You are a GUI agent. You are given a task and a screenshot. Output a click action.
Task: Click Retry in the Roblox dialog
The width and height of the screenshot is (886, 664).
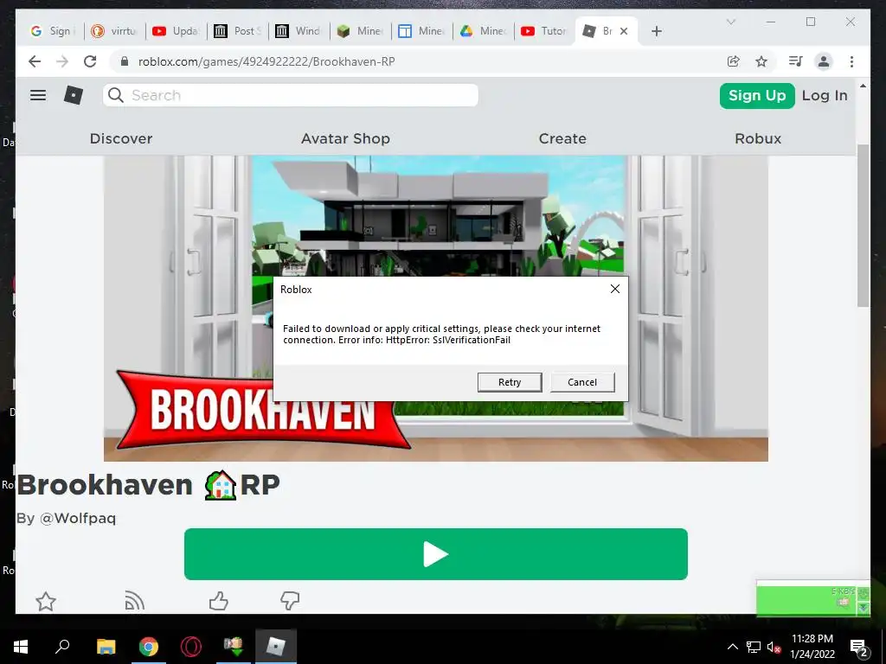(510, 382)
